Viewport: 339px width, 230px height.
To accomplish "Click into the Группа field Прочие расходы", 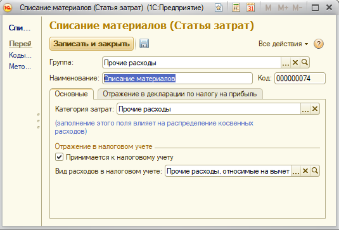I will (191, 63).
